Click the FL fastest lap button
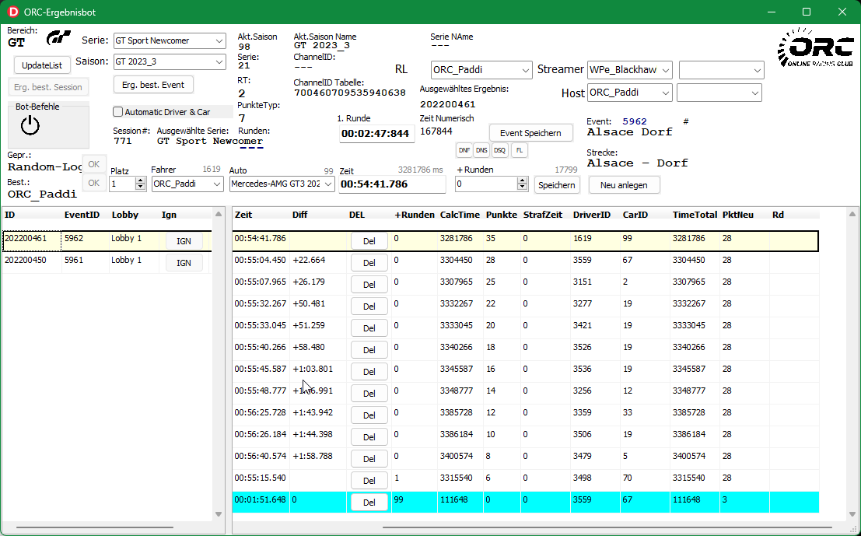 click(x=519, y=150)
